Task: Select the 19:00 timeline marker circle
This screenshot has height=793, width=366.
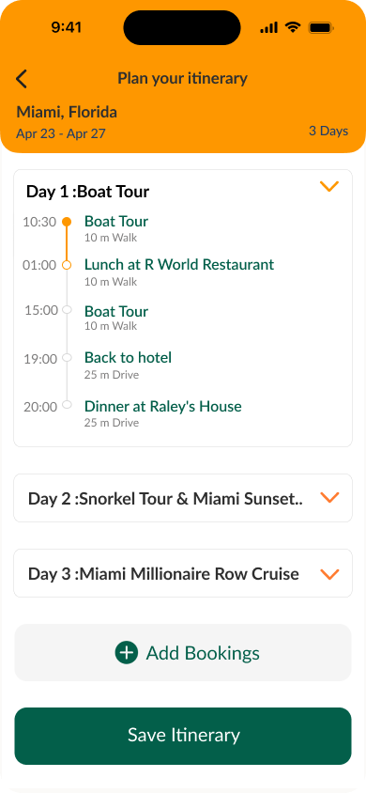Action: pos(66,358)
